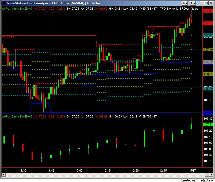
Task: Click the 107.00 axis label on 5 min chart
Action: pos(208,143)
